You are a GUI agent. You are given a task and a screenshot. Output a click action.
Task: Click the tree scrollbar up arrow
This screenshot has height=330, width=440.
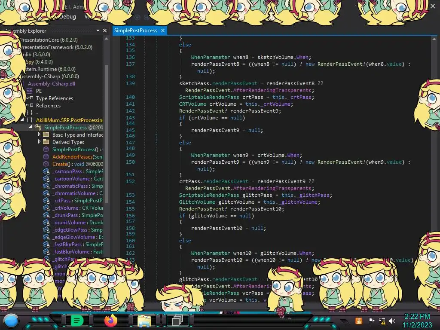click(107, 39)
